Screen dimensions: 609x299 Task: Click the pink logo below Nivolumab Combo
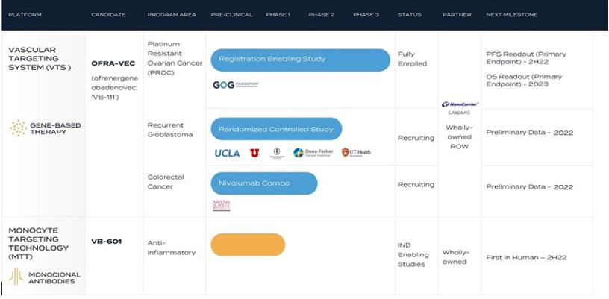coord(221,205)
